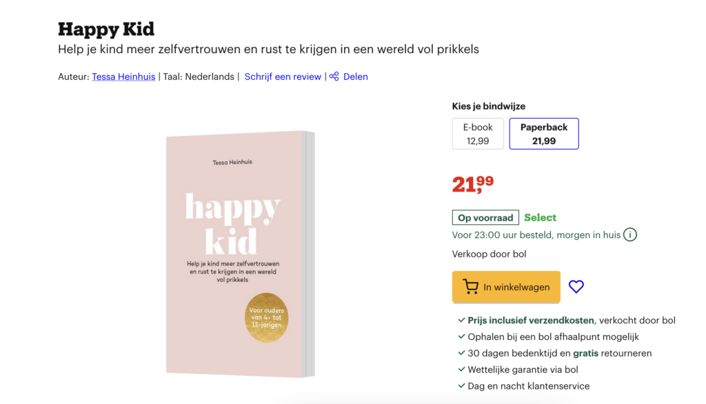Click the gold sticker on the book cover

[x=267, y=316]
